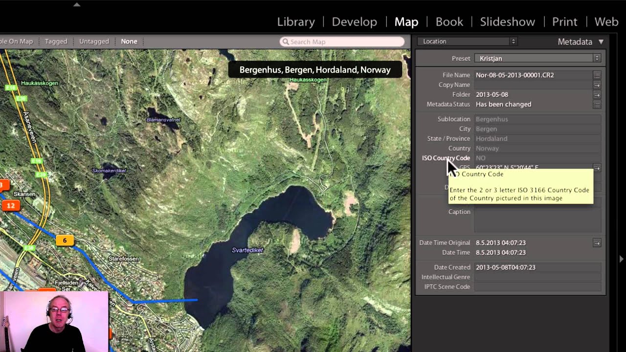Click the arrow button beside Copy Name
The width and height of the screenshot is (626, 352).
click(x=597, y=85)
